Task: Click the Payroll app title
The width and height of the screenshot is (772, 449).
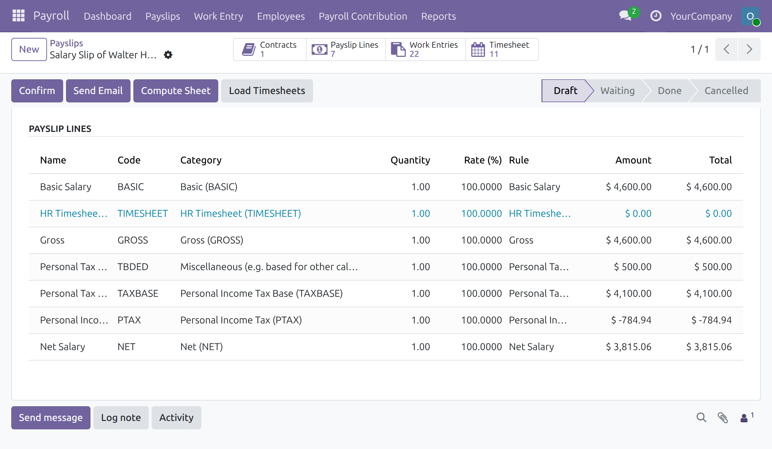Action: 51,16
